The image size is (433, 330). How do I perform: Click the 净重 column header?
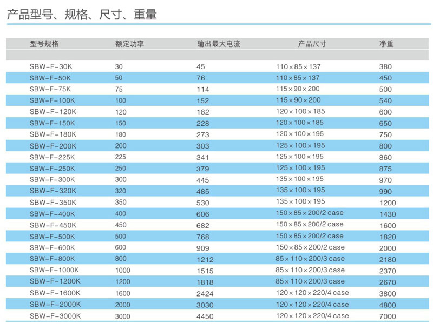click(x=386, y=44)
